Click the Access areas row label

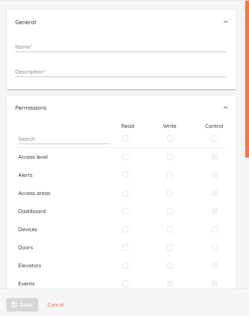(34, 193)
